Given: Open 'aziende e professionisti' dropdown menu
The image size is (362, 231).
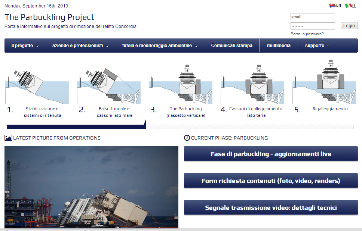Looking at the screenshot, I should 80,46.
